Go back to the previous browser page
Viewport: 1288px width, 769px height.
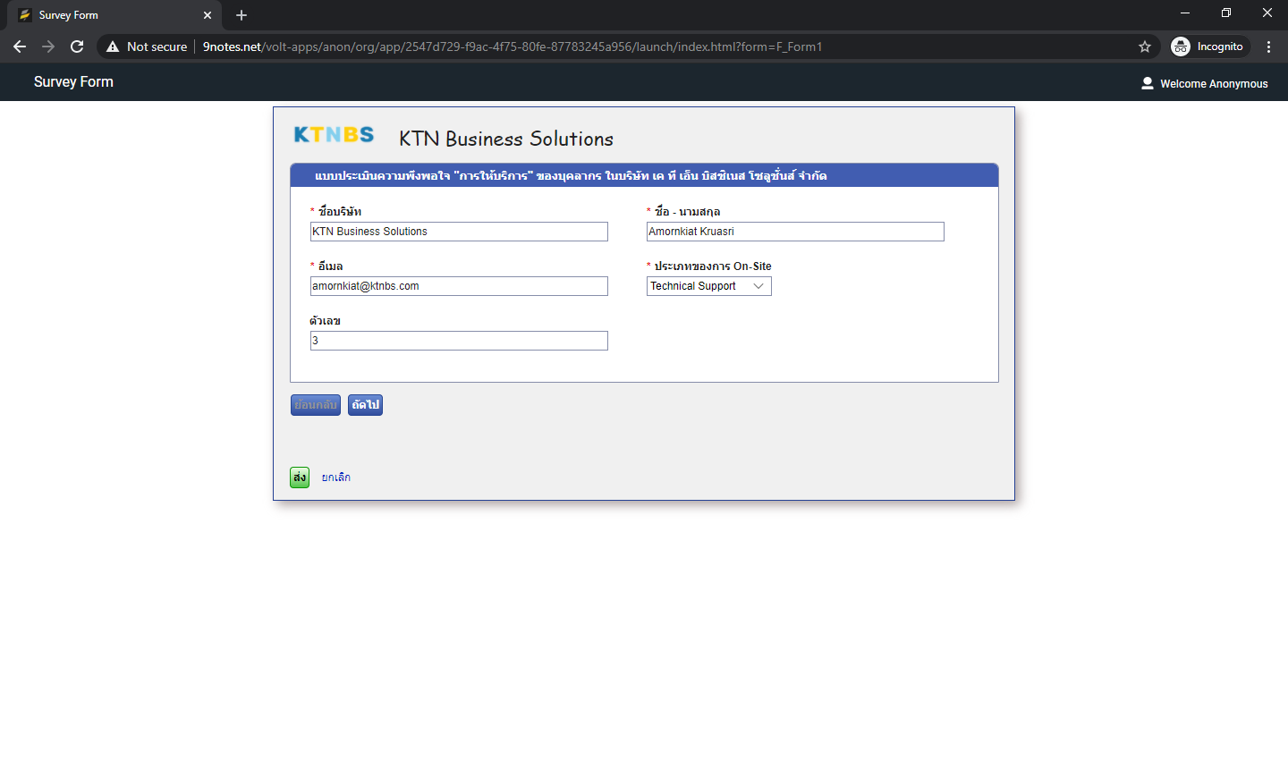pyautogui.click(x=20, y=46)
